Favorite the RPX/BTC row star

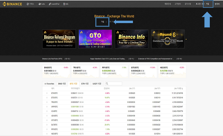coord(47,129)
